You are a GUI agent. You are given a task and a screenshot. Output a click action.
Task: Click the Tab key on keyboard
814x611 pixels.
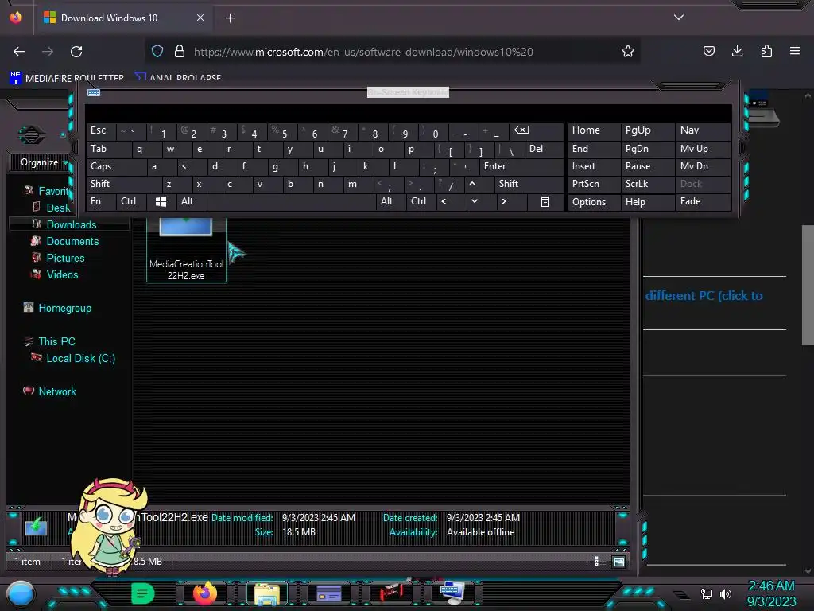[108, 149]
